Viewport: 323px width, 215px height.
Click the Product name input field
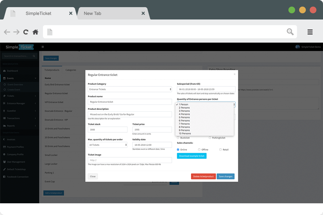pos(130,102)
